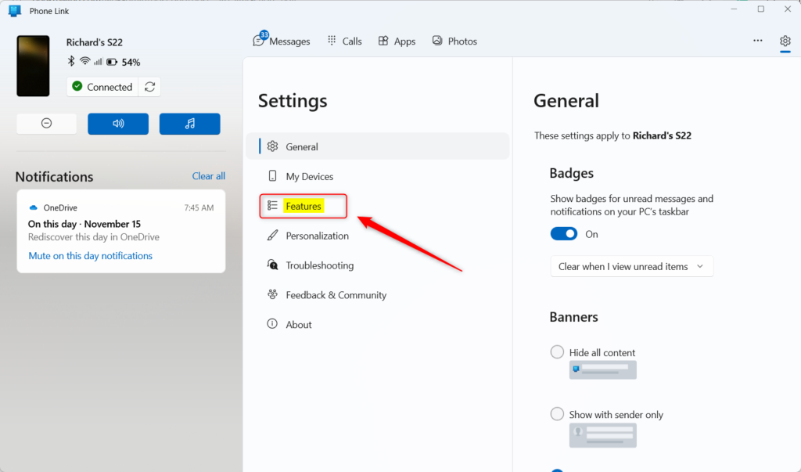Viewport: 801px width, 472px height.
Task: Go to the Apps tab
Action: (397, 41)
